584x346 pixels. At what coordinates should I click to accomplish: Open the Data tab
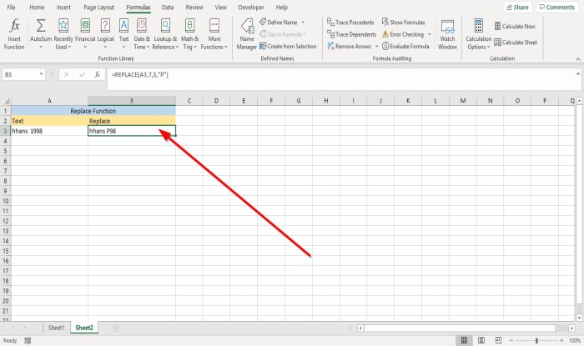click(x=168, y=7)
